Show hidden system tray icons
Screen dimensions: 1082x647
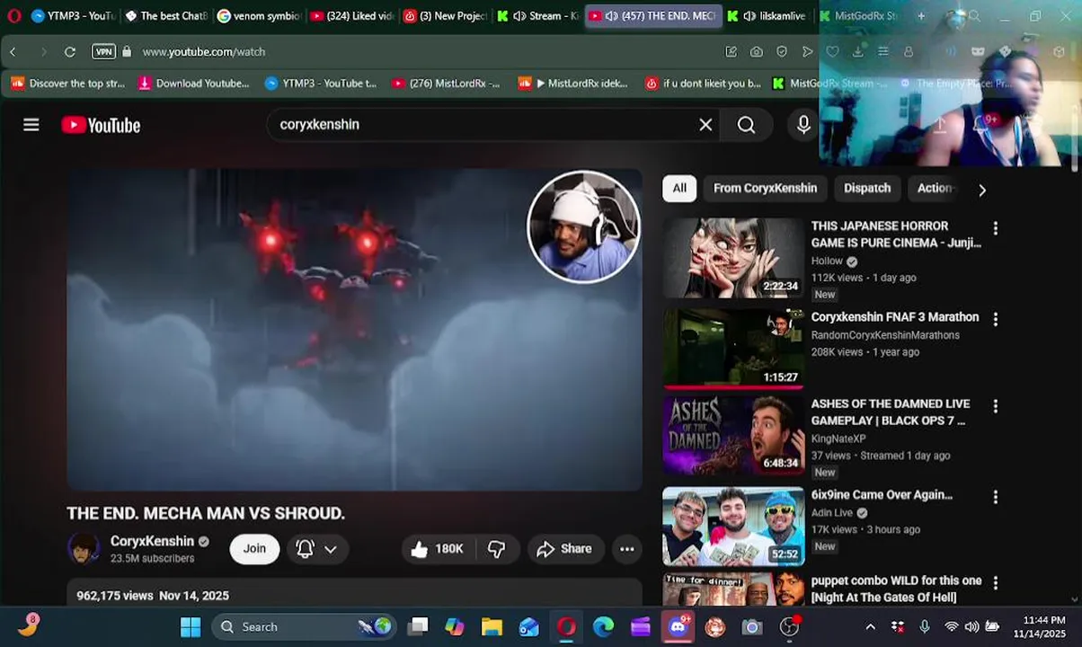pos(870,627)
